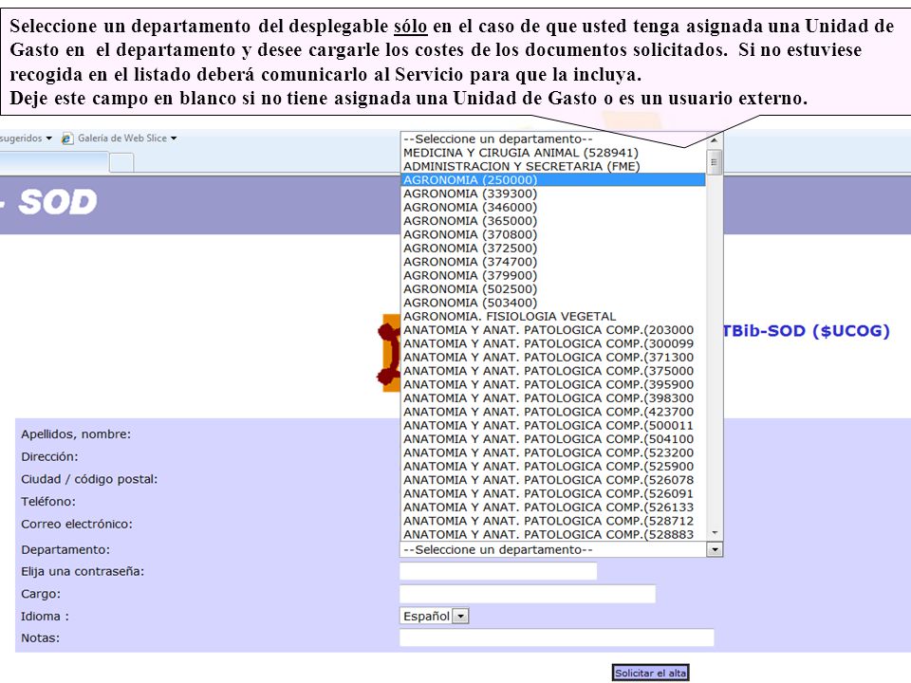
Task: Open the Departamento dropdown arrow
Action: (x=714, y=549)
